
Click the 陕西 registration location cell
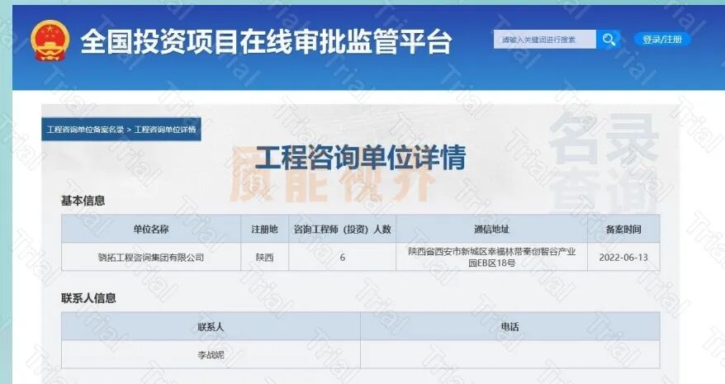click(x=264, y=257)
